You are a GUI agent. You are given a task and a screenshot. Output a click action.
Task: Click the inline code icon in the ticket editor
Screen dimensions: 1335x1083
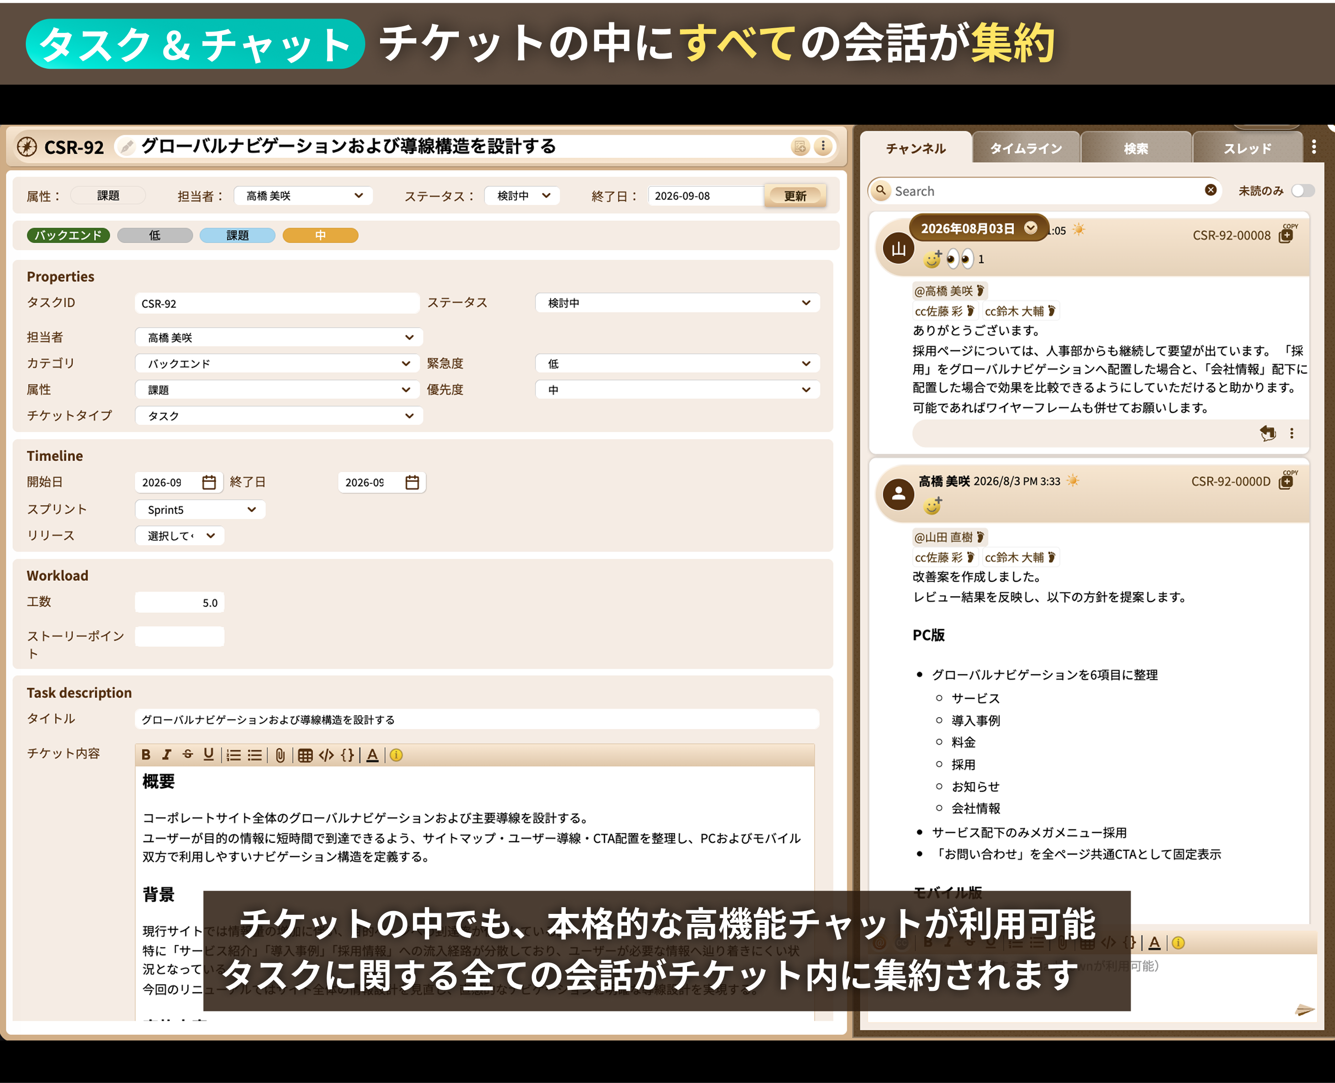pyautogui.click(x=326, y=755)
